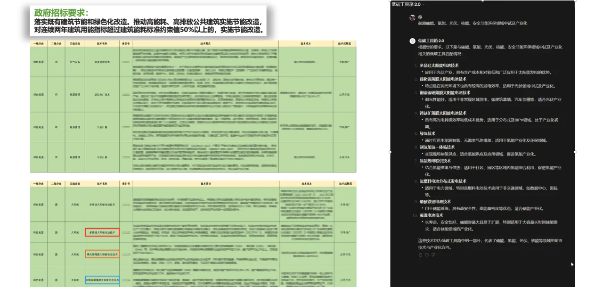603x287 pixels.
Task: Click list item 制氢加氢一体站技术 in chat
Action: (x=437, y=147)
